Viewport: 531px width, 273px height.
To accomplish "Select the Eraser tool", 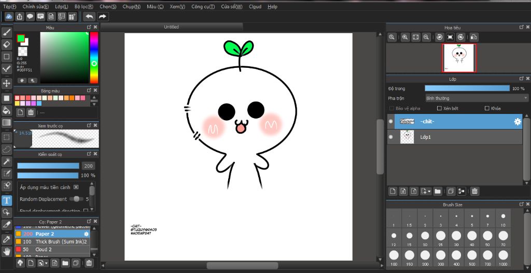I will coord(6,45).
